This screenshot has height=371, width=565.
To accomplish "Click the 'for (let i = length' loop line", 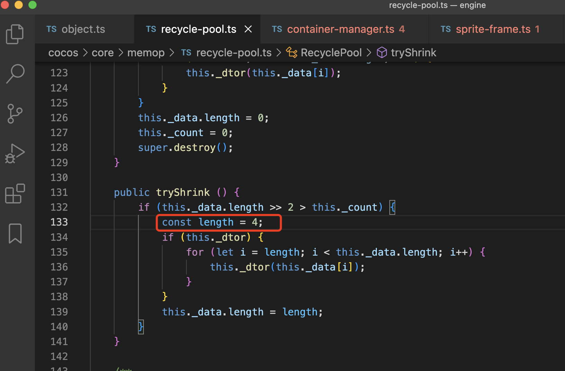I will pyautogui.click(x=336, y=252).
